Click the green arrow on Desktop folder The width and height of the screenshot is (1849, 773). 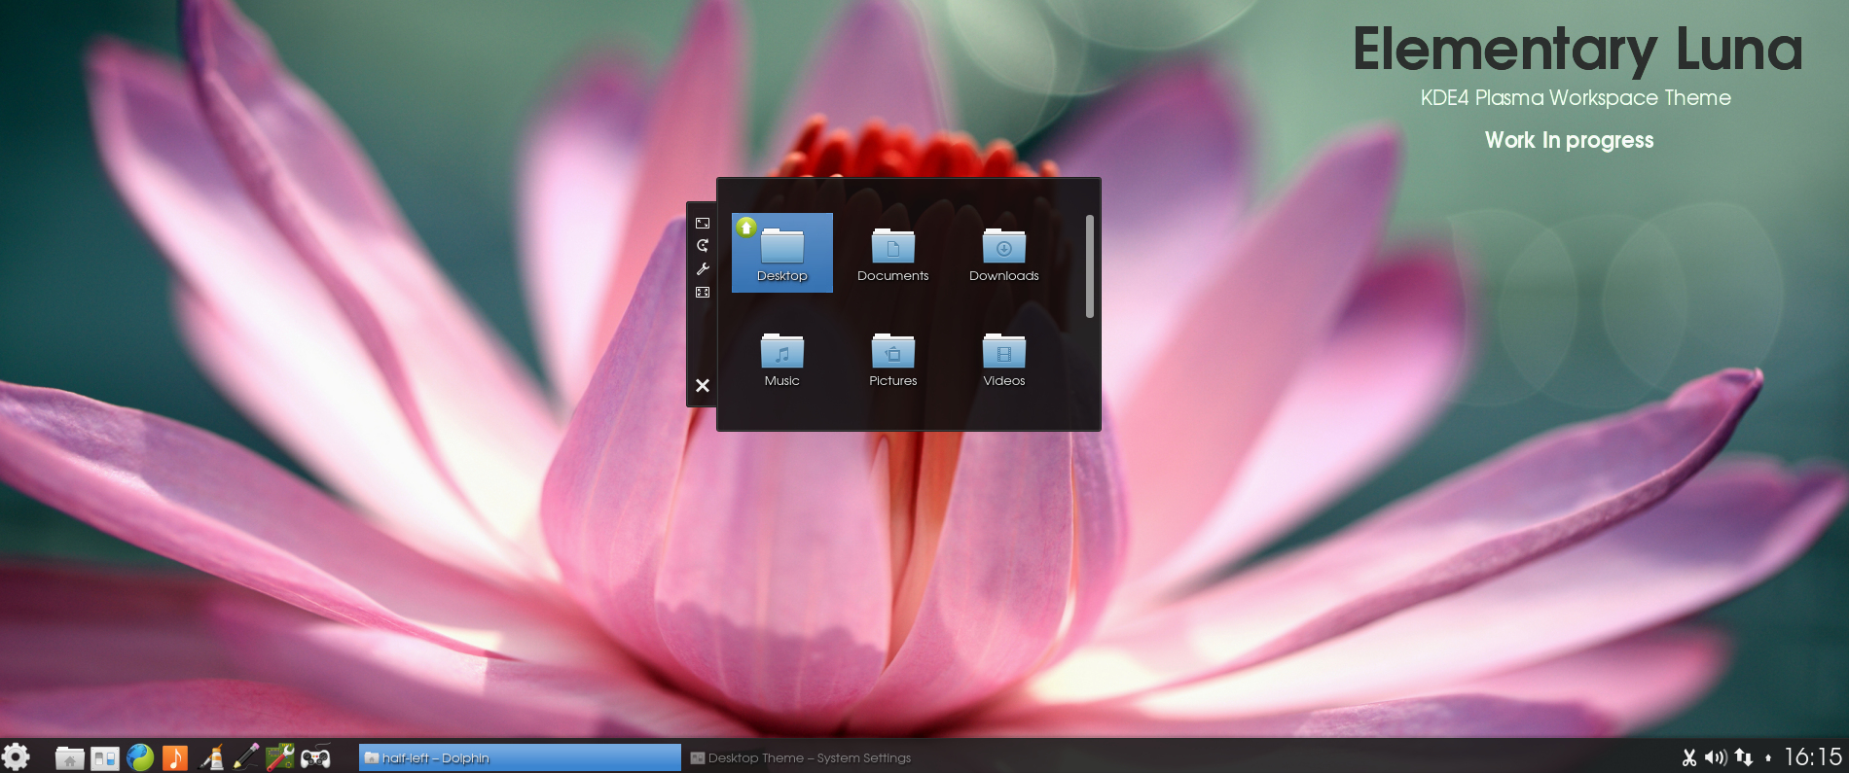click(746, 228)
